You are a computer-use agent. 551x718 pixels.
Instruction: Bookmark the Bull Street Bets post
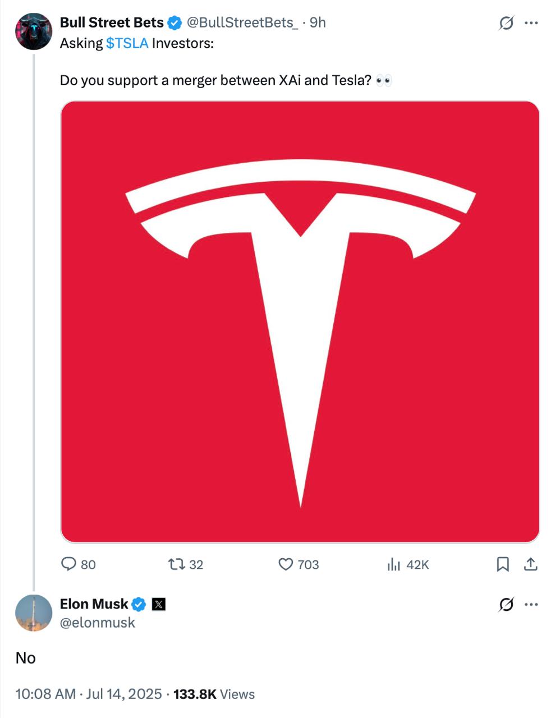(503, 564)
